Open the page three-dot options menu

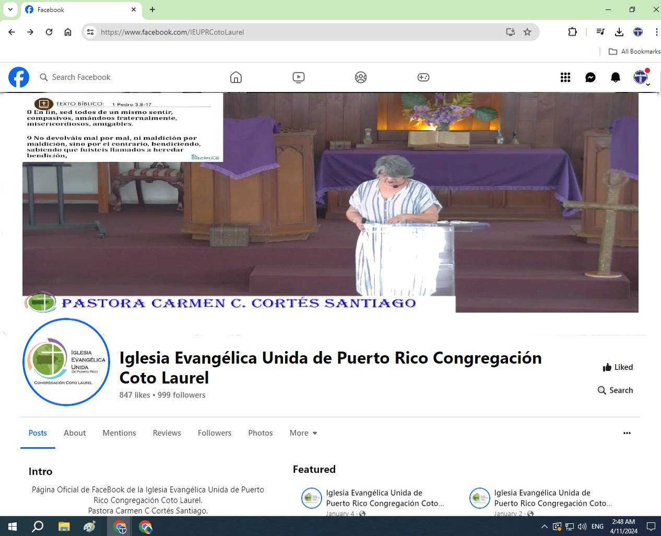627,433
